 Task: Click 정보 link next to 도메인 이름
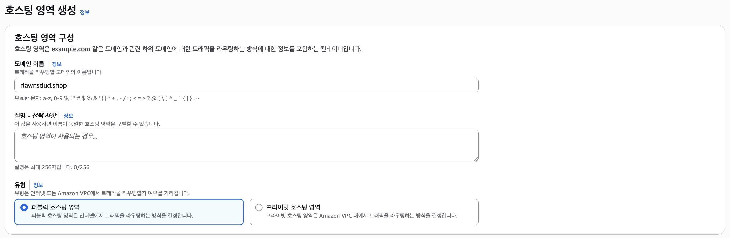(x=57, y=64)
